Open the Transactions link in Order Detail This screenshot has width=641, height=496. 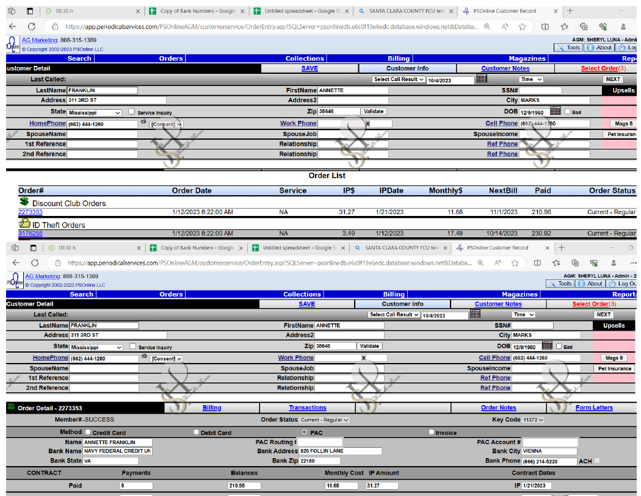click(x=308, y=408)
